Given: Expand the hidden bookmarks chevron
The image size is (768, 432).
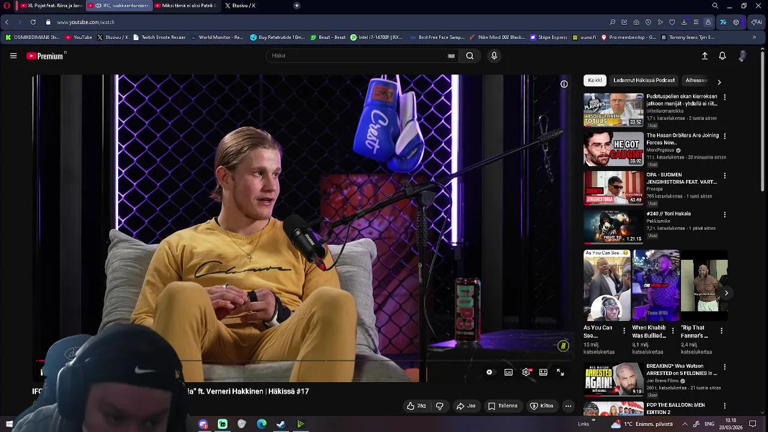Looking at the screenshot, I should (754, 37).
